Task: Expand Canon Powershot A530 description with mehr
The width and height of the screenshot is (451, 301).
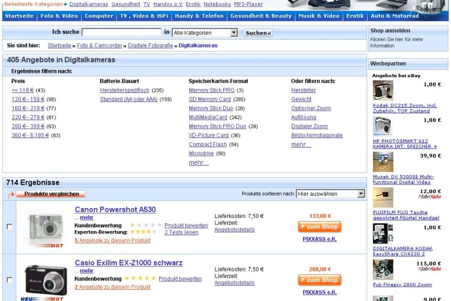Action: (86, 217)
